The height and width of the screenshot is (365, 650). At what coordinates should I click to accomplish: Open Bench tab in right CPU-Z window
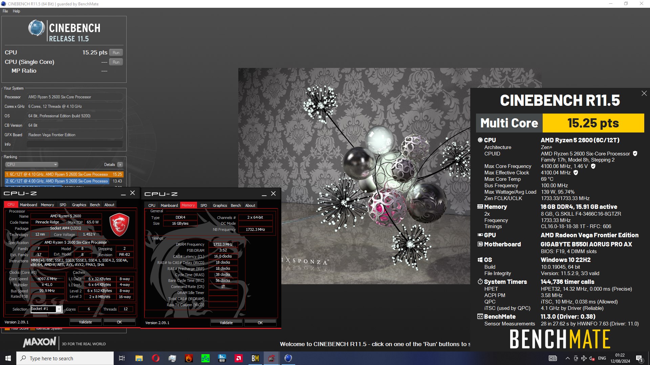pos(236,205)
